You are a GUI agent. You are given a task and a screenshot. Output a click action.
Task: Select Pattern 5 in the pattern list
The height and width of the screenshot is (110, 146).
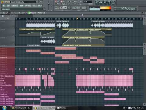click(x=7, y=58)
